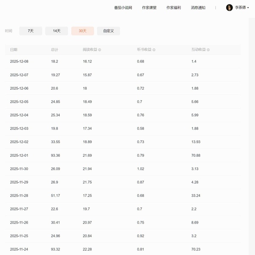Click the info icon beside 阅读收益

coord(100,50)
